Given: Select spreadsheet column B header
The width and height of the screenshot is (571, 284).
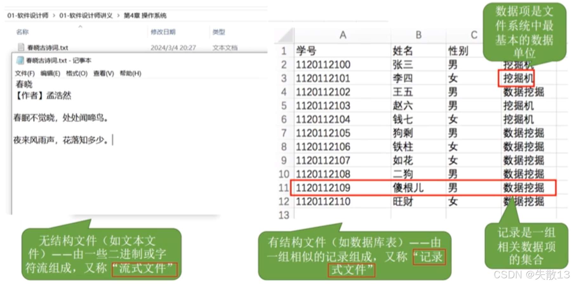Looking at the screenshot, I should (418, 35).
